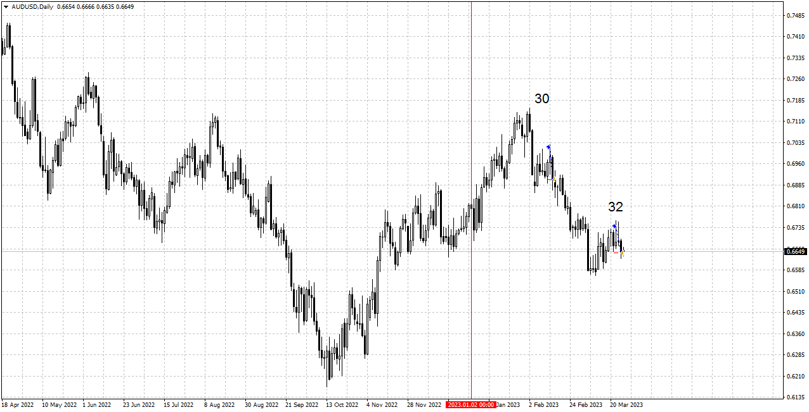Click the 13 Oct 2022 date label
The height and width of the screenshot is (412, 809).
[342, 404]
